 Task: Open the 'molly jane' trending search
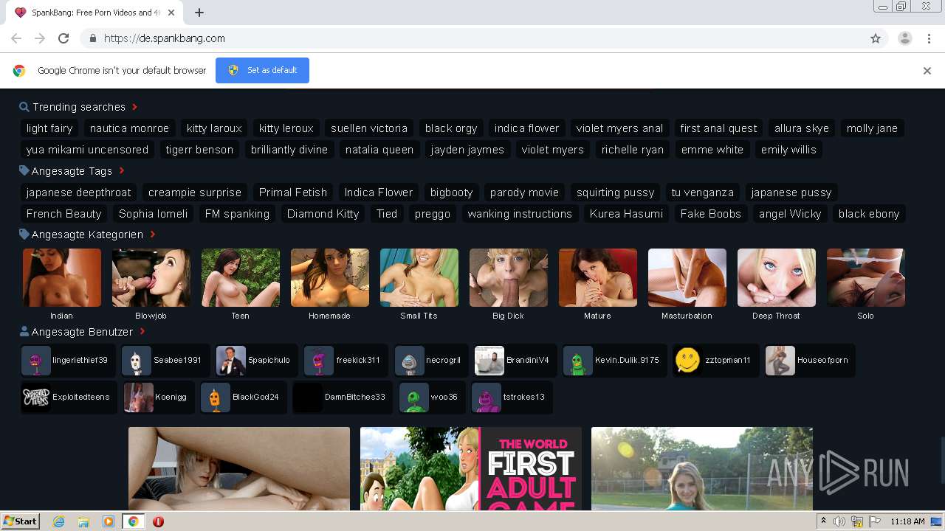[872, 128]
